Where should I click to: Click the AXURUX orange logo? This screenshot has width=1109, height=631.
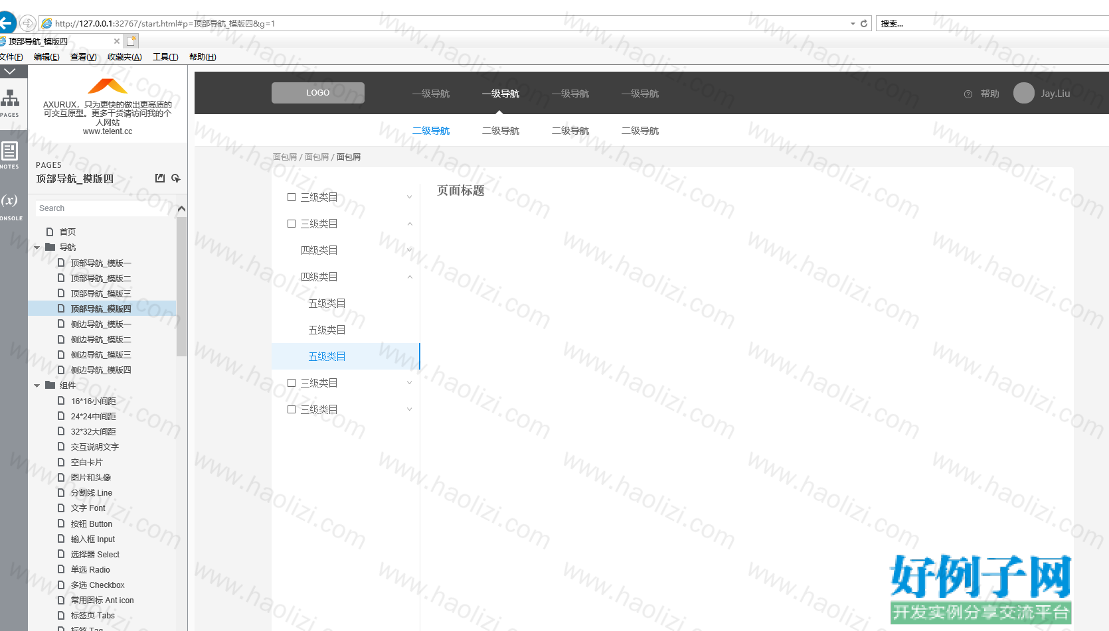click(108, 86)
